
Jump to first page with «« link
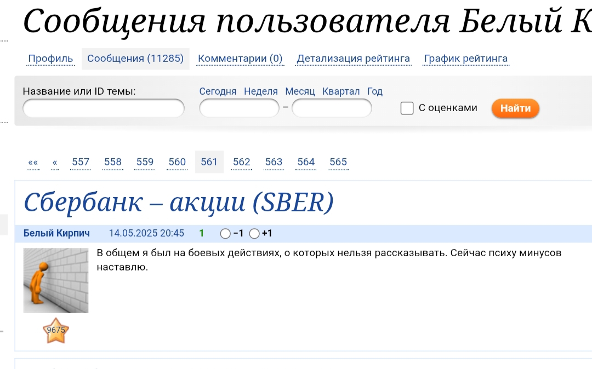pos(33,162)
